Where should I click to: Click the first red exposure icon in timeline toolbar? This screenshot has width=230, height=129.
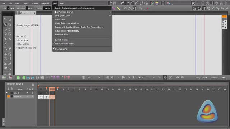[64, 77]
